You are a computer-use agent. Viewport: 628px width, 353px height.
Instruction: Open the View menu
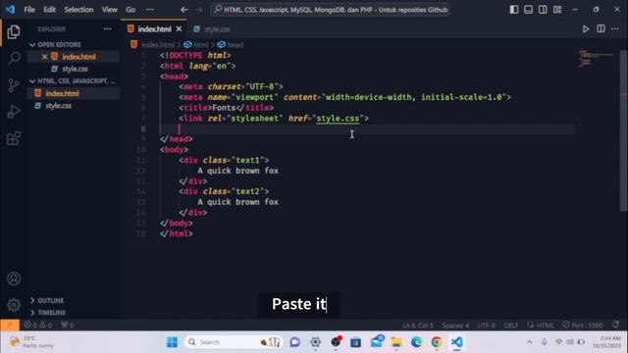[109, 9]
